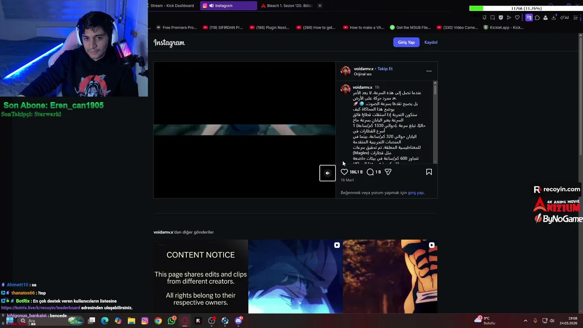The image size is (583, 328).
Task: Open Task View on the taskbar
Action: [x=92, y=321]
